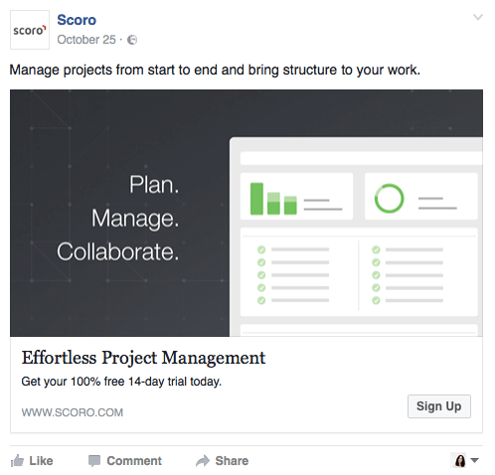The width and height of the screenshot is (495, 475).
Task: Open the Scoro logo profile picture
Action: 30,30
